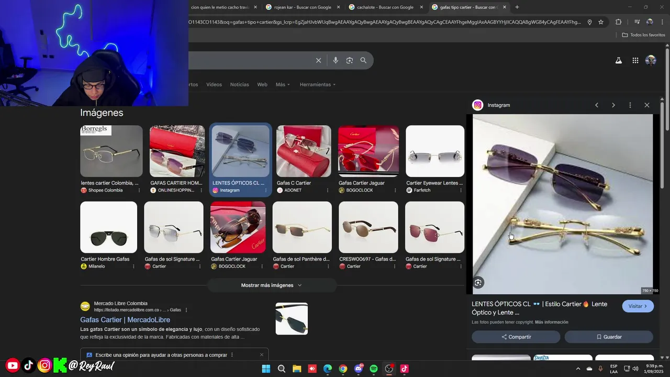The image size is (670, 377).
Task: Open lentes cartier Colombia Shopee thumbnail
Action: click(x=111, y=151)
